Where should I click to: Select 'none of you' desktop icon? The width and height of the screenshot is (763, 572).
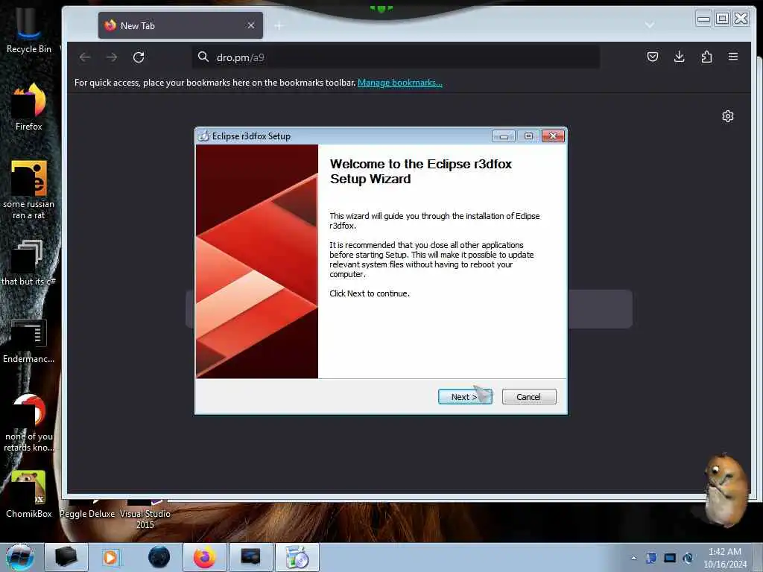[x=28, y=423]
